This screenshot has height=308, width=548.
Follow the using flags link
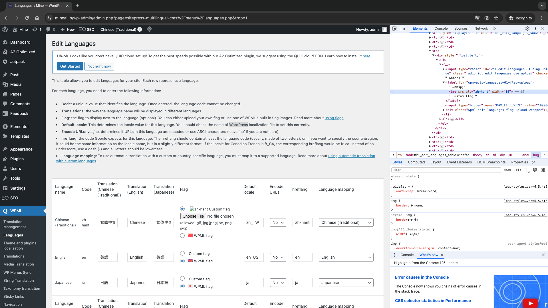click(334, 118)
